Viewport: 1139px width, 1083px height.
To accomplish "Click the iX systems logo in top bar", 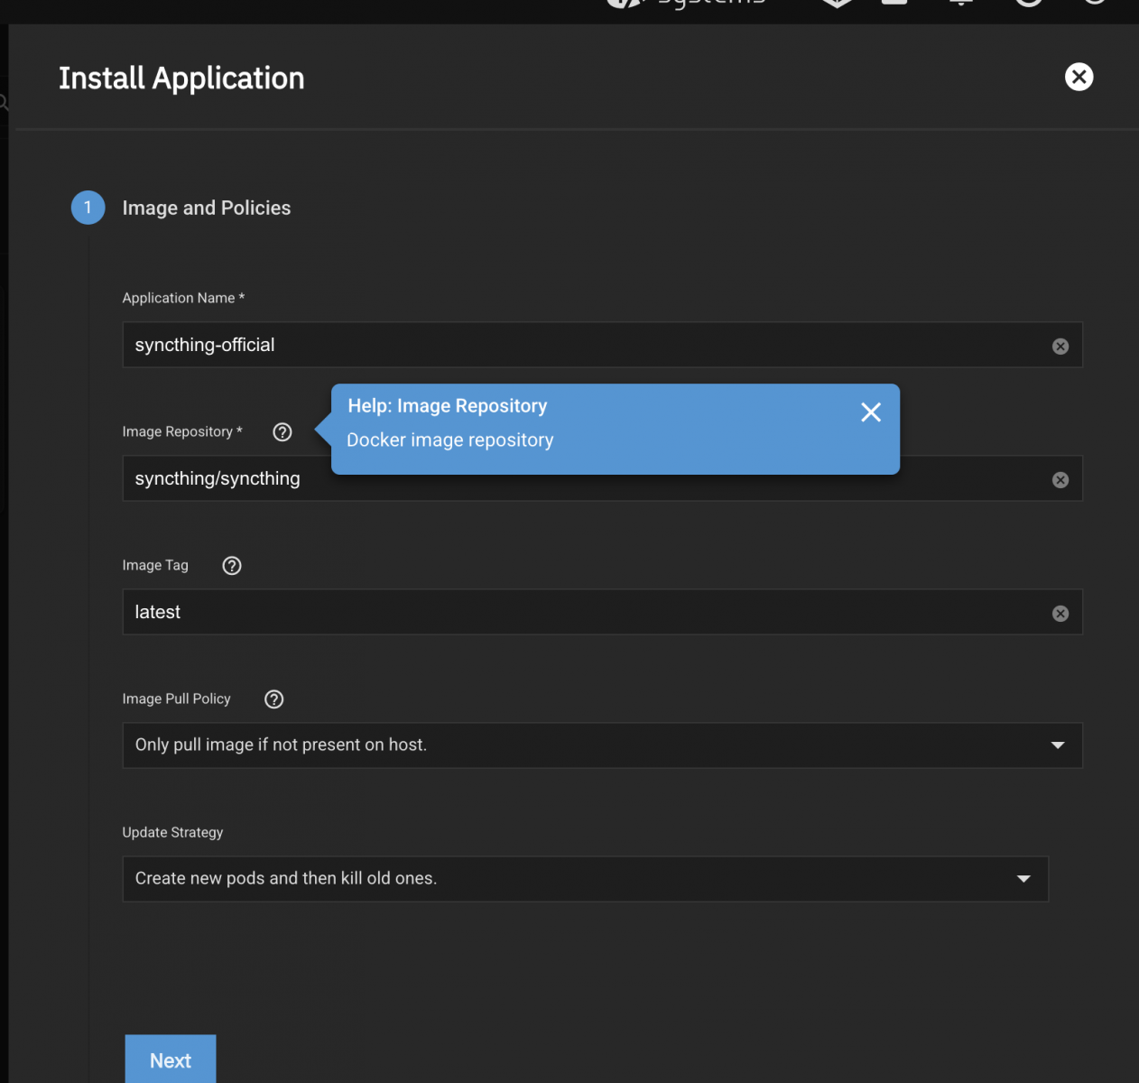I will (x=686, y=4).
